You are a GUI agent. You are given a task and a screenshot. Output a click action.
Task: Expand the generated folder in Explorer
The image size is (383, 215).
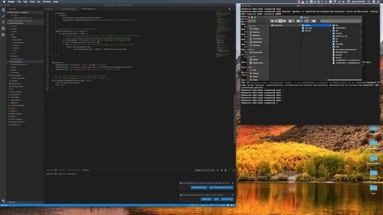(x=17, y=40)
